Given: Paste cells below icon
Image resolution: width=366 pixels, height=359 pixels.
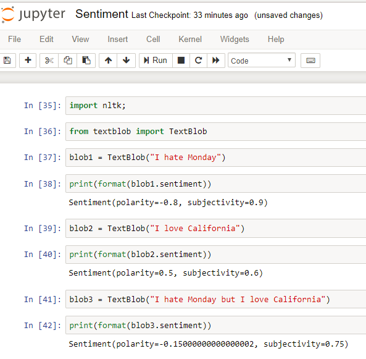Looking at the screenshot, I should (x=86, y=61).
